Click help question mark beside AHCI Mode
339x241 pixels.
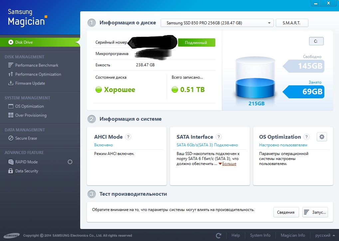(x=128, y=137)
